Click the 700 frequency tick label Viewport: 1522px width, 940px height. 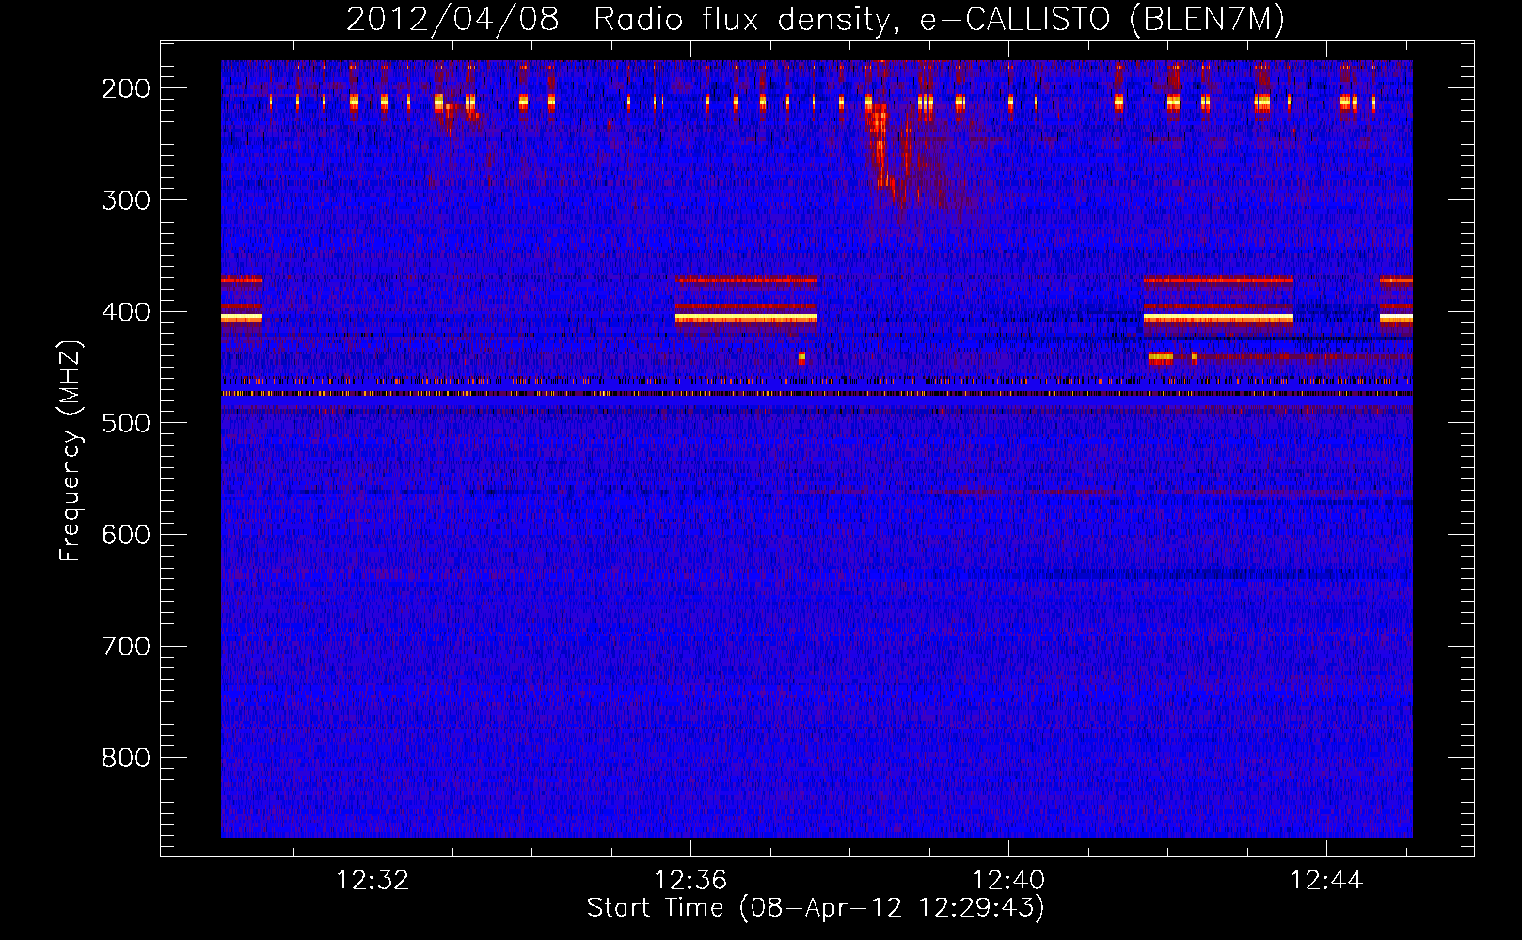[126, 647]
